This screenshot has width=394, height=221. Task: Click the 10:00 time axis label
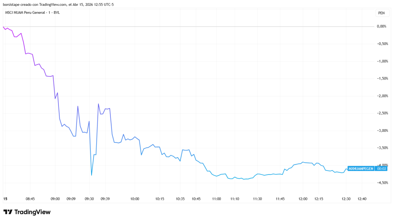pos(134,199)
